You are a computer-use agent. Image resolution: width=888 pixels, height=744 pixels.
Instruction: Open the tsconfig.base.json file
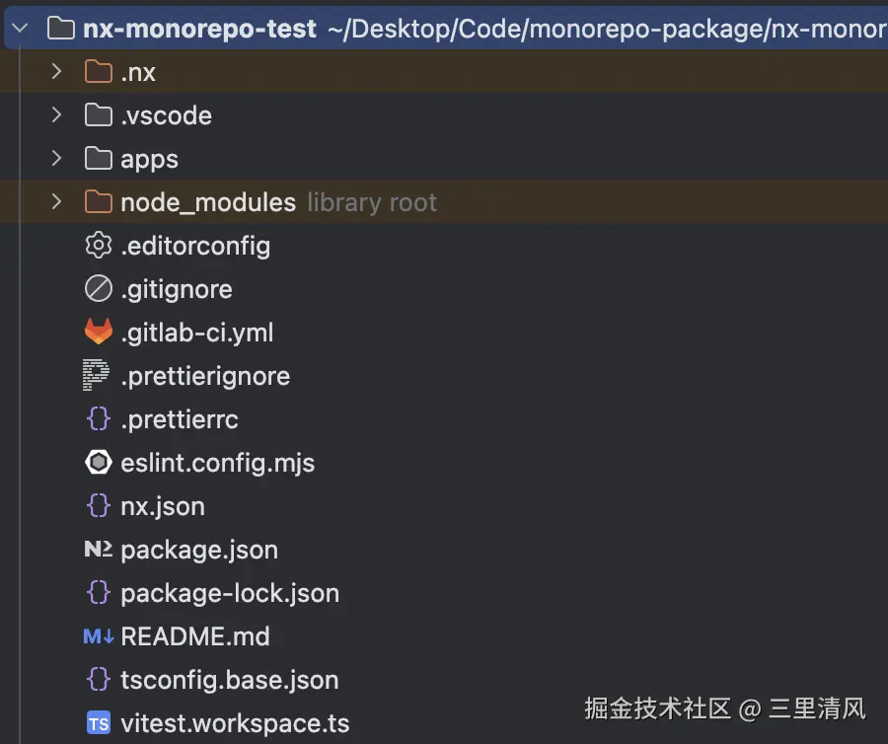[230, 680]
